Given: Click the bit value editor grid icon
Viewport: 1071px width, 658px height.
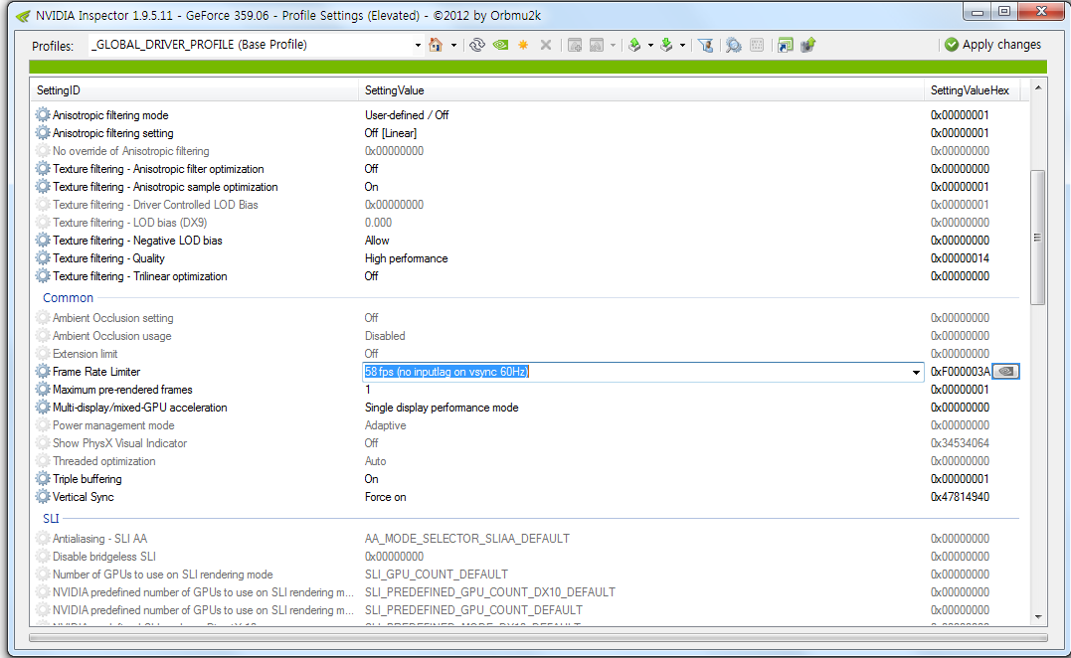Looking at the screenshot, I should coord(757,45).
